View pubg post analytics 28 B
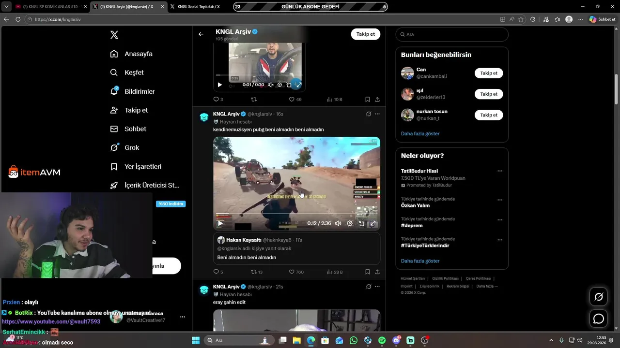Viewport: 620px width, 348px height. point(335,272)
